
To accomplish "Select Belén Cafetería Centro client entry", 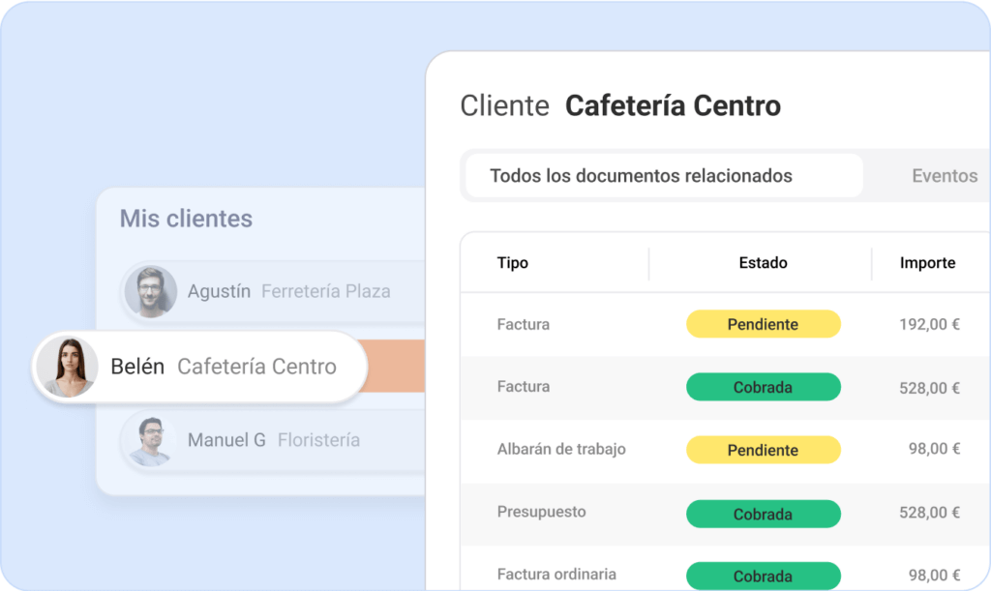I will pyautogui.click(x=225, y=368).
